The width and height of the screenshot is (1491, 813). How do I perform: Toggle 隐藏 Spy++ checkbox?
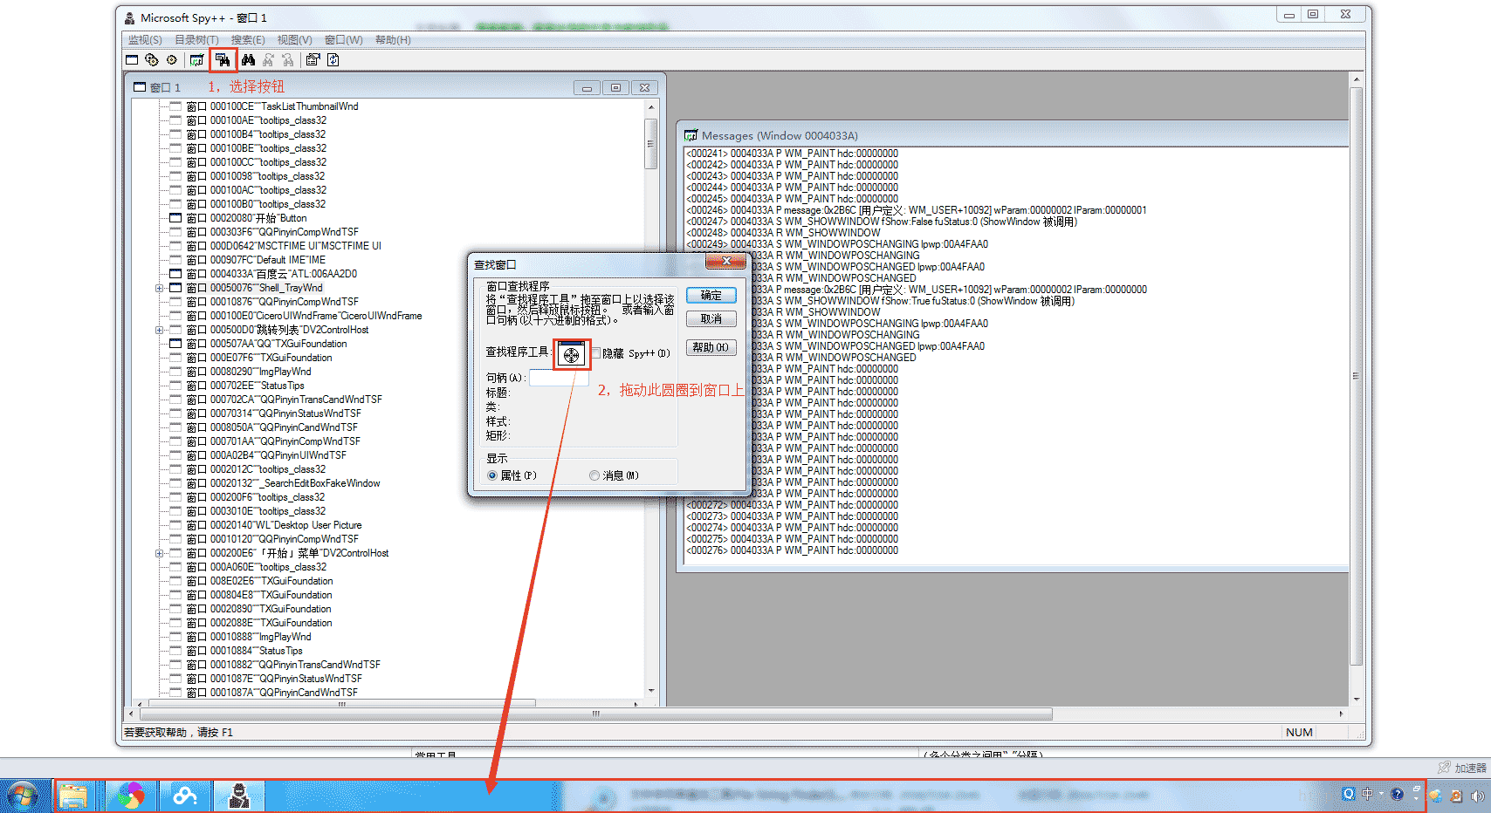coord(596,353)
